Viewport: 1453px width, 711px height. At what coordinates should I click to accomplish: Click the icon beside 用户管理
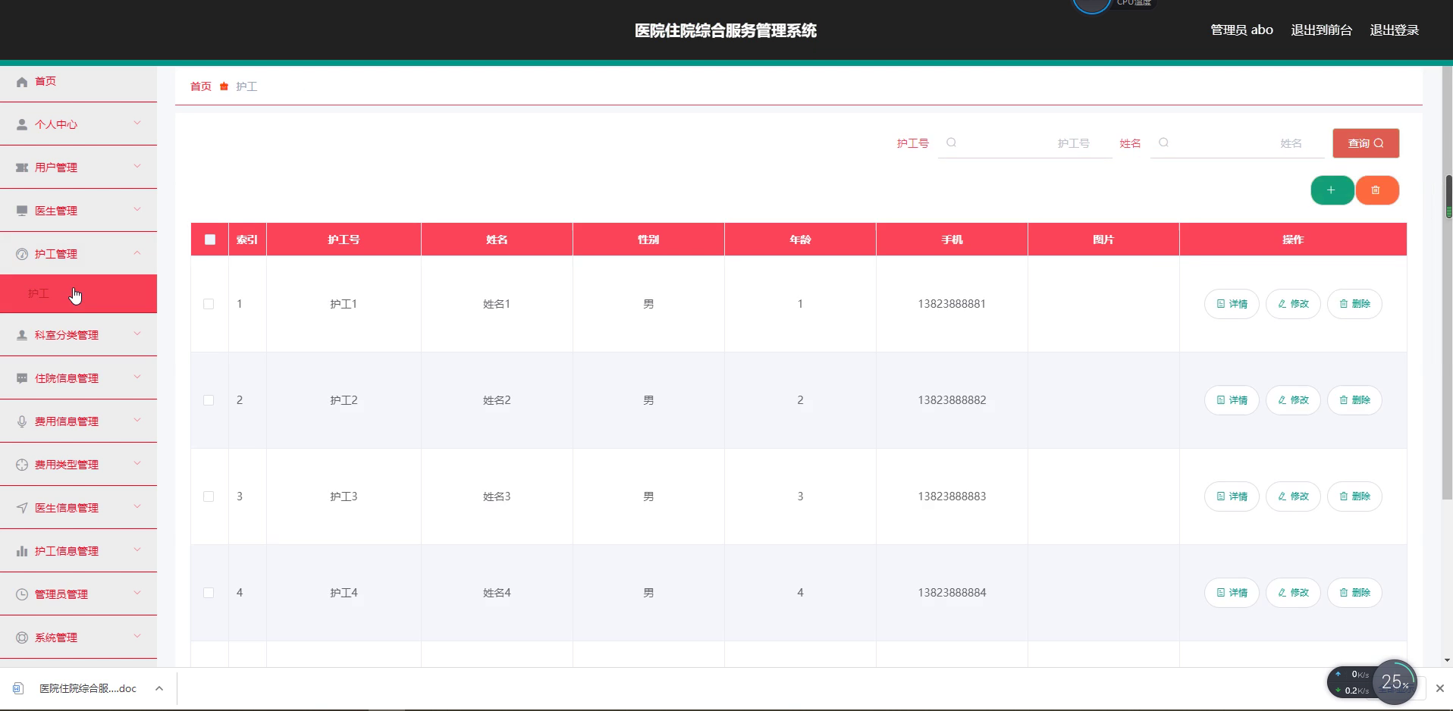pos(22,168)
